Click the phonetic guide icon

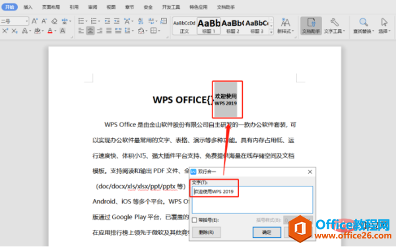[65, 21]
